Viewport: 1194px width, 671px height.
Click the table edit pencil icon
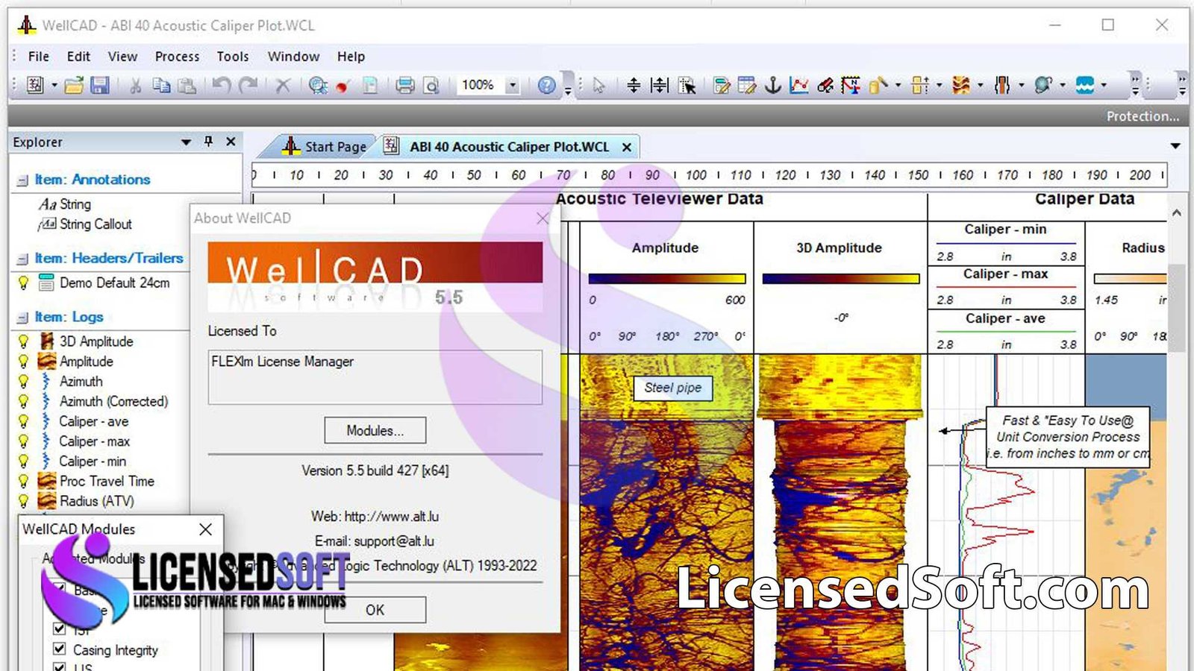[x=747, y=85]
